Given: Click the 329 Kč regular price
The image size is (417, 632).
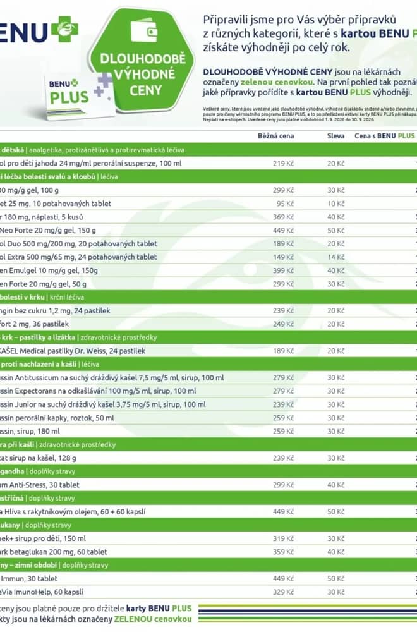Looking at the screenshot, I should pyautogui.click(x=283, y=592).
